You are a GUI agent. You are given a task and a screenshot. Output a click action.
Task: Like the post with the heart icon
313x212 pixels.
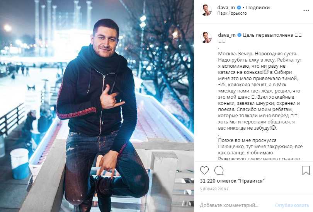[204, 171]
